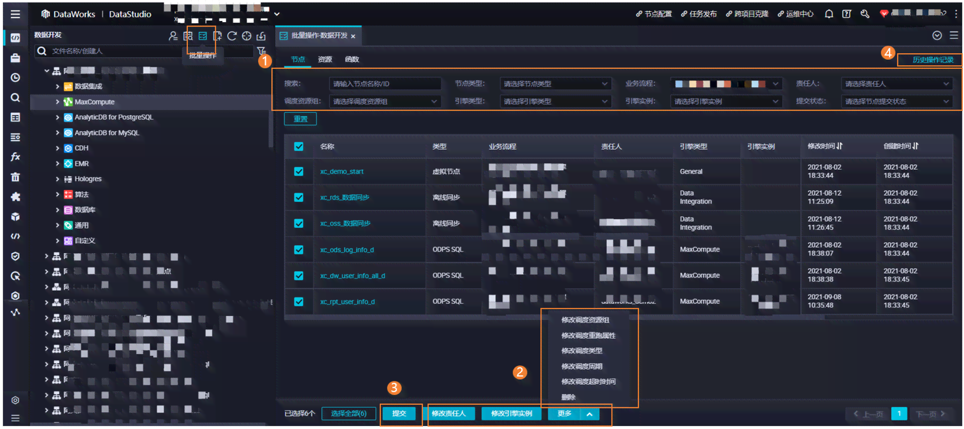This screenshot has height=429, width=964.
Task: Uncheck the xc_rds_数据同步 row checkbox
Action: click(x=299, y=197)
